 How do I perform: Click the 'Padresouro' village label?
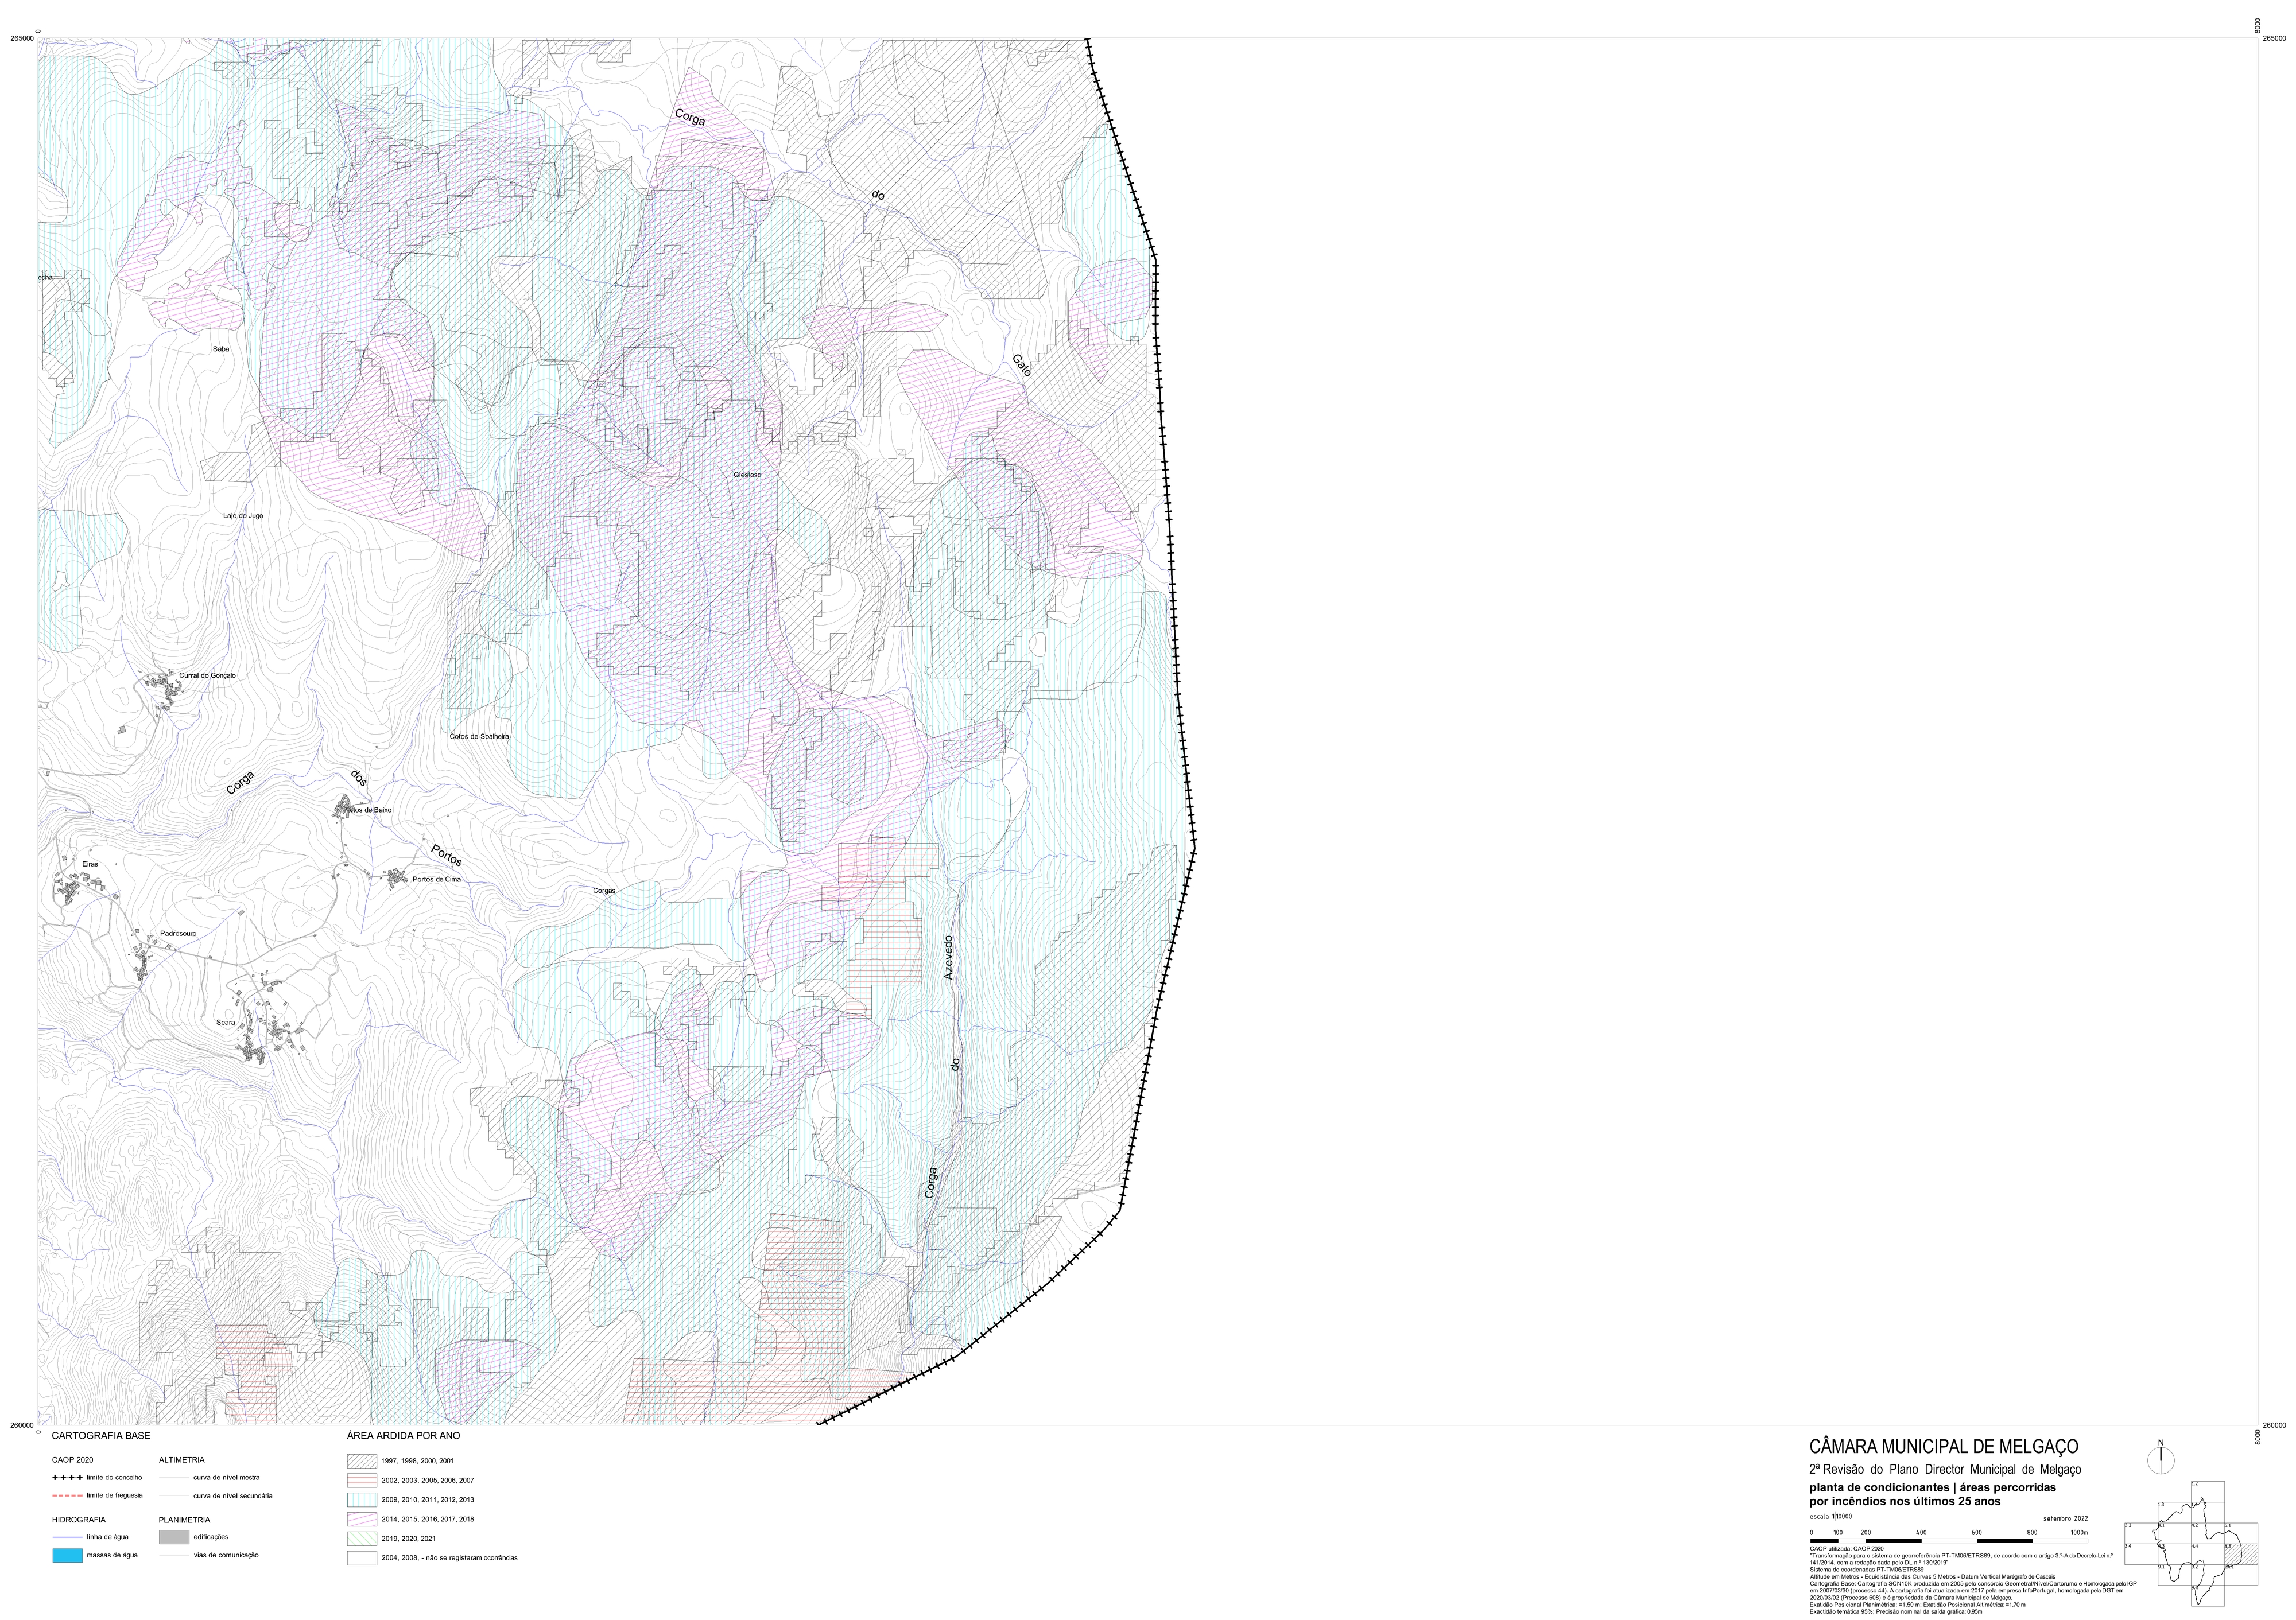(178, 933)
